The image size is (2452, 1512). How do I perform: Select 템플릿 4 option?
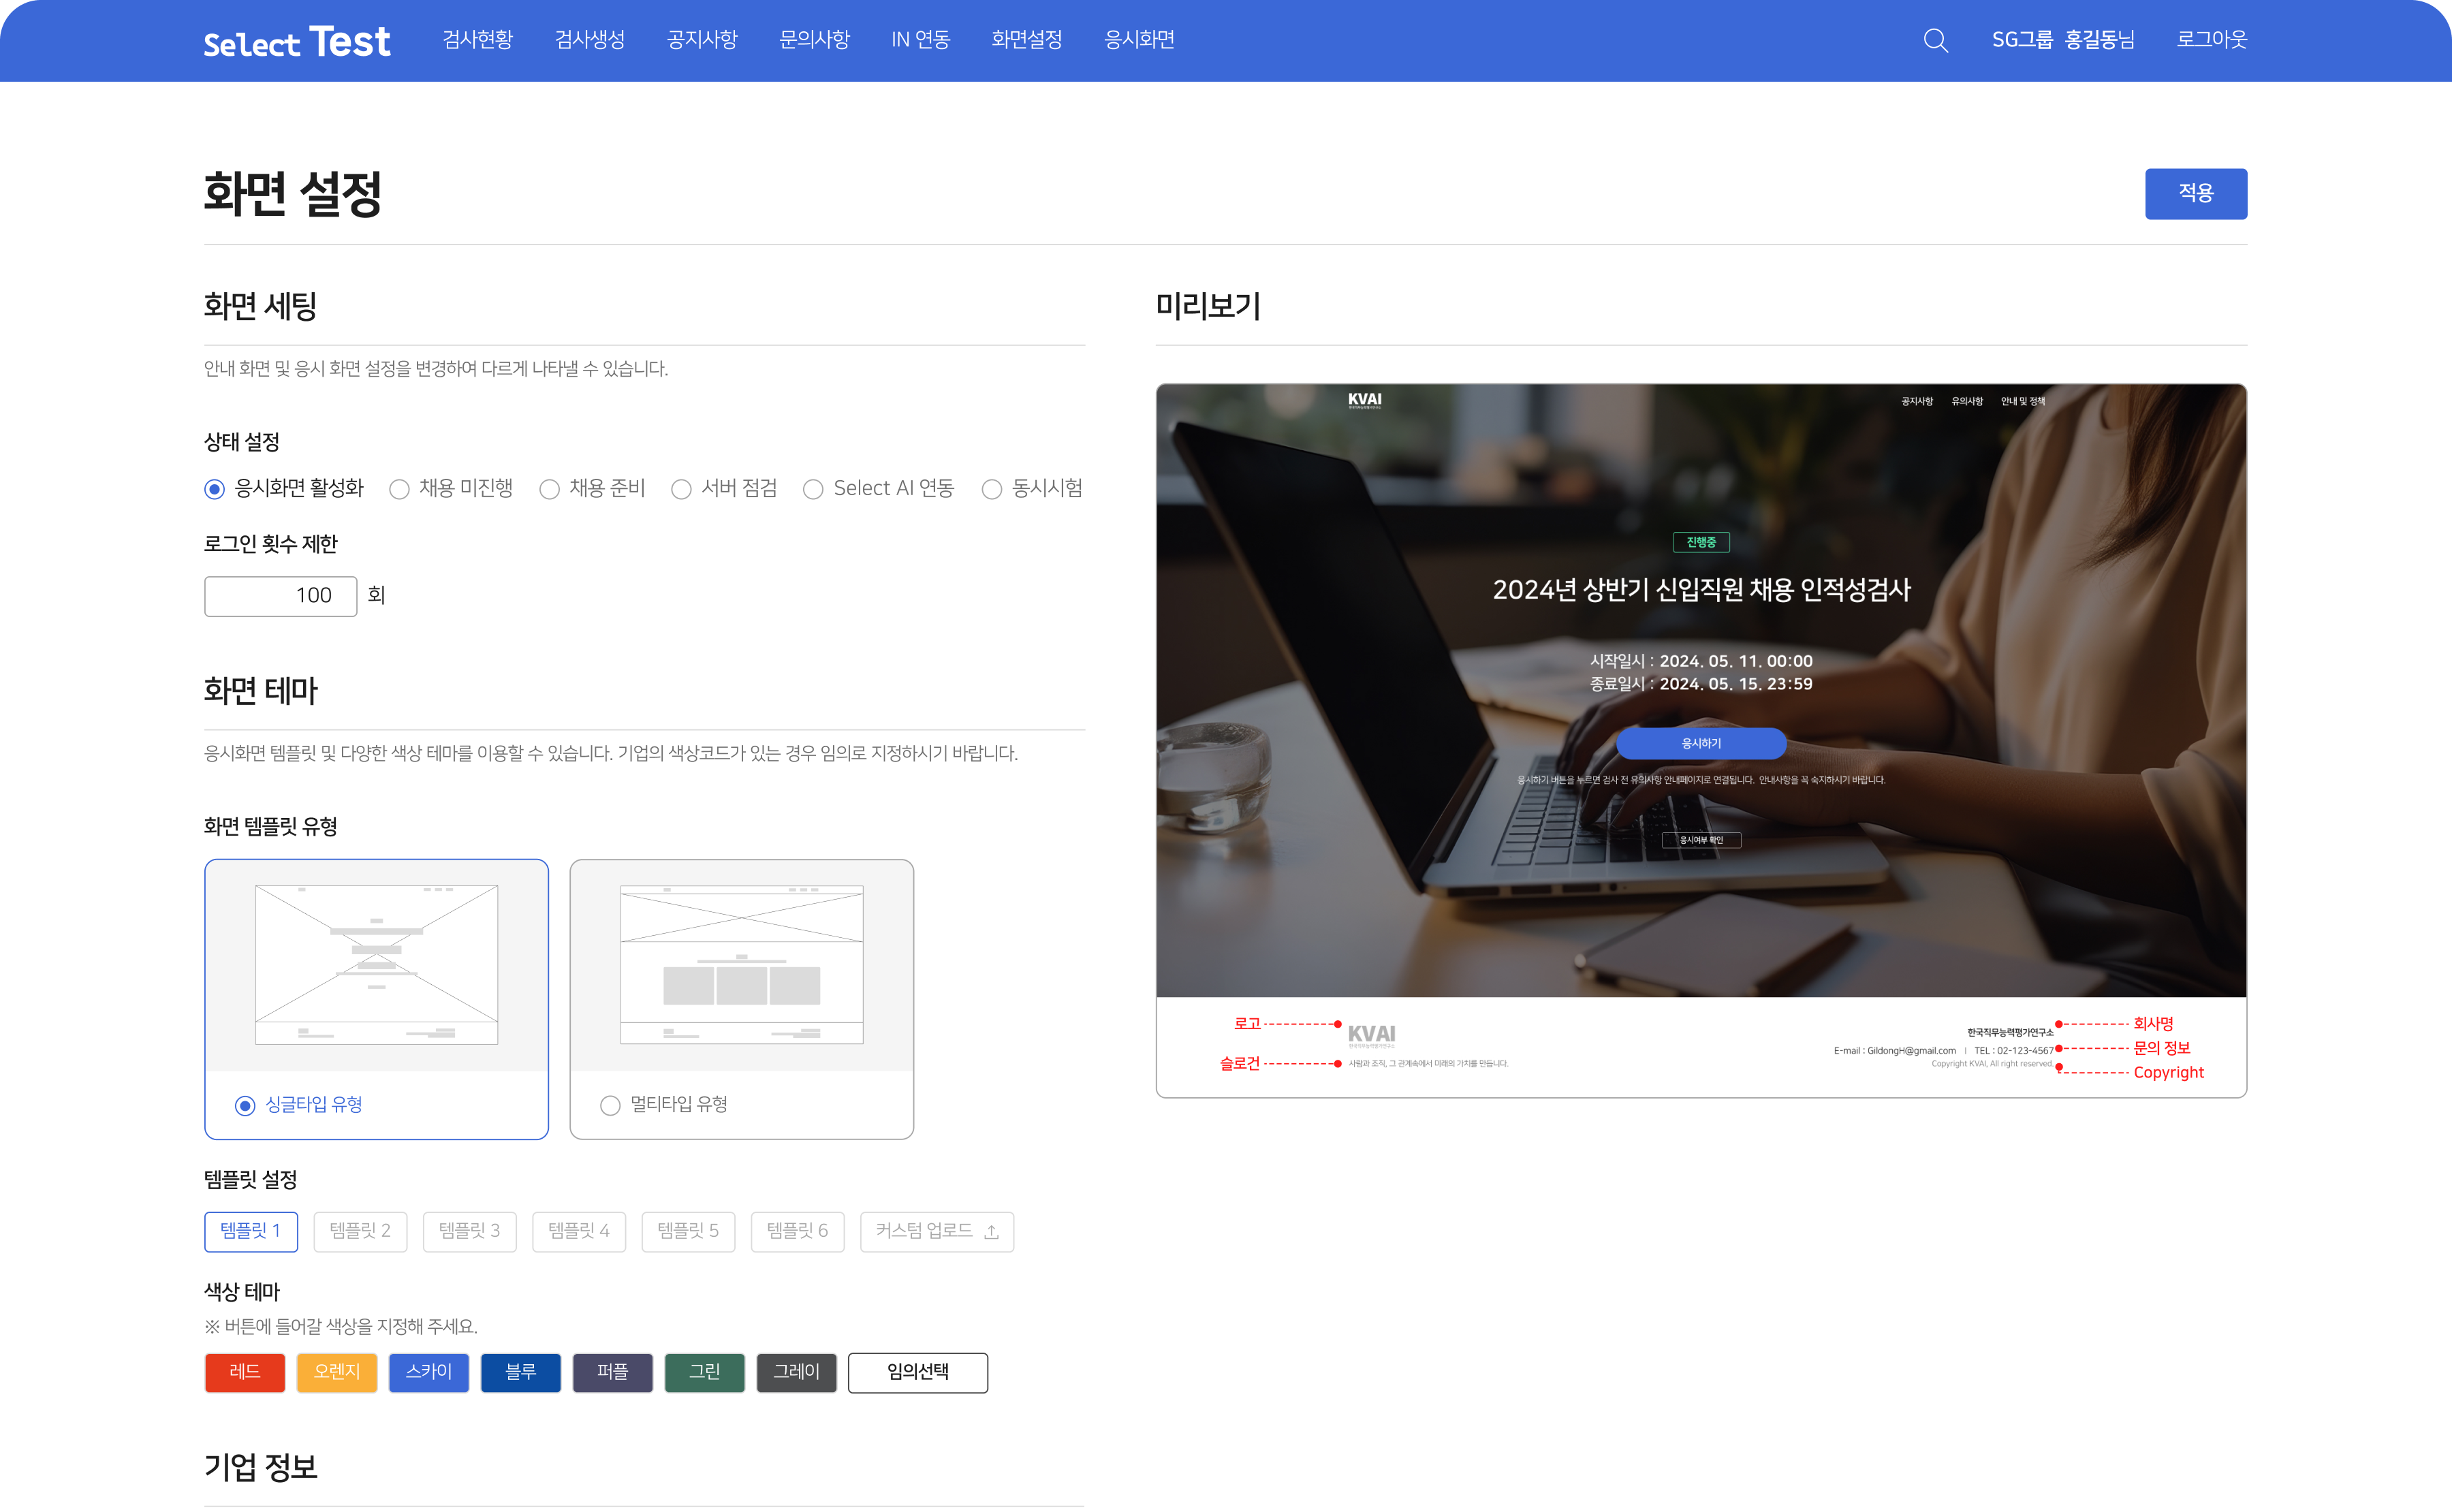pos(579,1232)
